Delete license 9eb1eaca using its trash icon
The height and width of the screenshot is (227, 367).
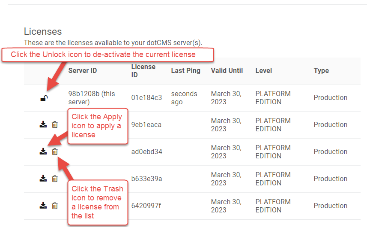(55, 124)
